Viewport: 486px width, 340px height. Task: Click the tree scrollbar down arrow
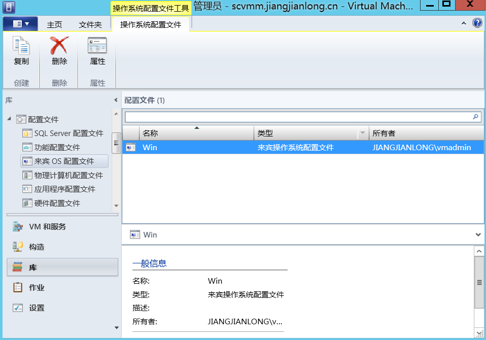(x=116, y=206)
